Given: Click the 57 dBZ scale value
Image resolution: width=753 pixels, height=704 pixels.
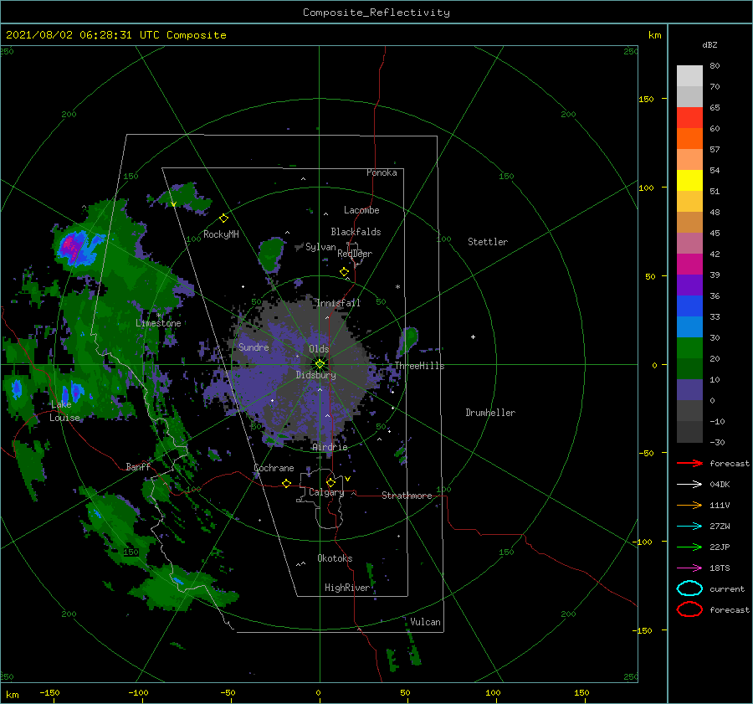Looking at the screenshot, I should 715,150.
